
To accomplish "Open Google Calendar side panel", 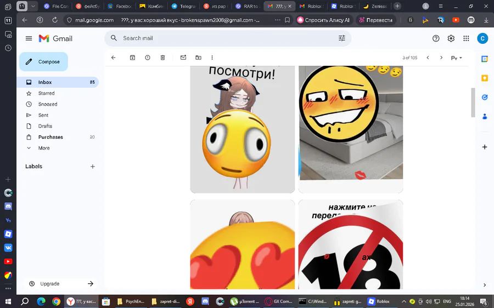I will pos(485,59).
